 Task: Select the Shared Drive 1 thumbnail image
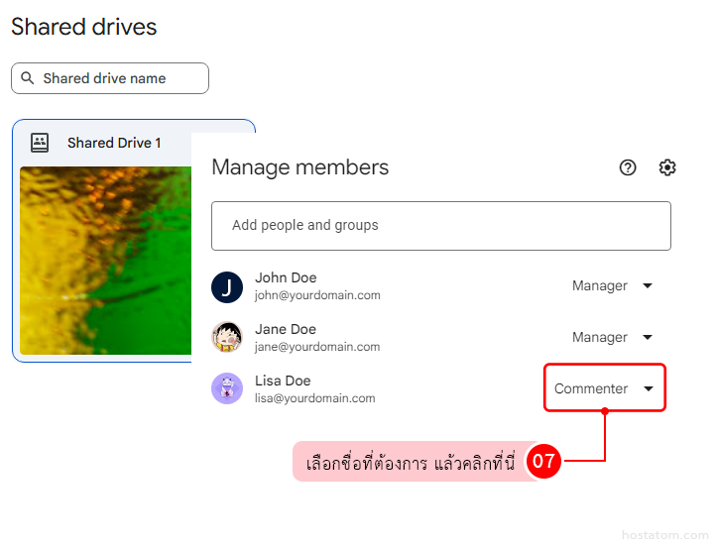click(x=106, y=261)
